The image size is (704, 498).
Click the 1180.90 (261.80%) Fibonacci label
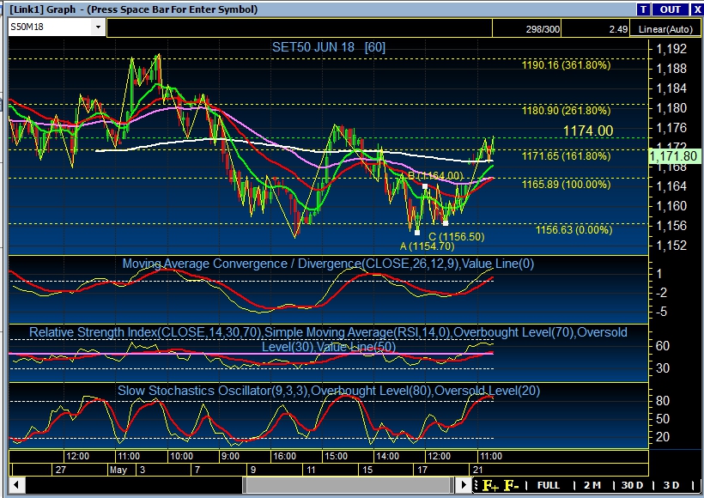click(x=566, y=111)
